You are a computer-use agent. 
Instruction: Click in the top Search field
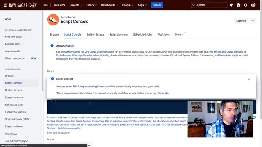point(209,5)
